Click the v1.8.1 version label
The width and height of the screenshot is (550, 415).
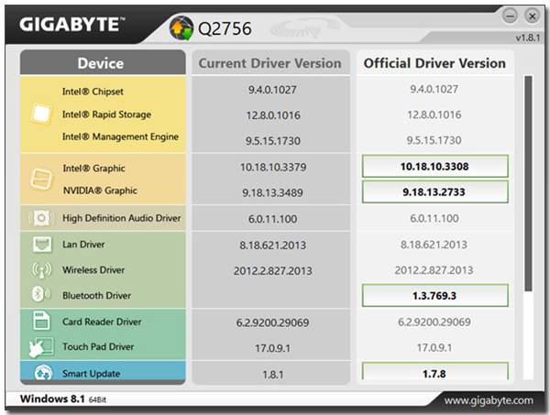click(x=528, y=38)
